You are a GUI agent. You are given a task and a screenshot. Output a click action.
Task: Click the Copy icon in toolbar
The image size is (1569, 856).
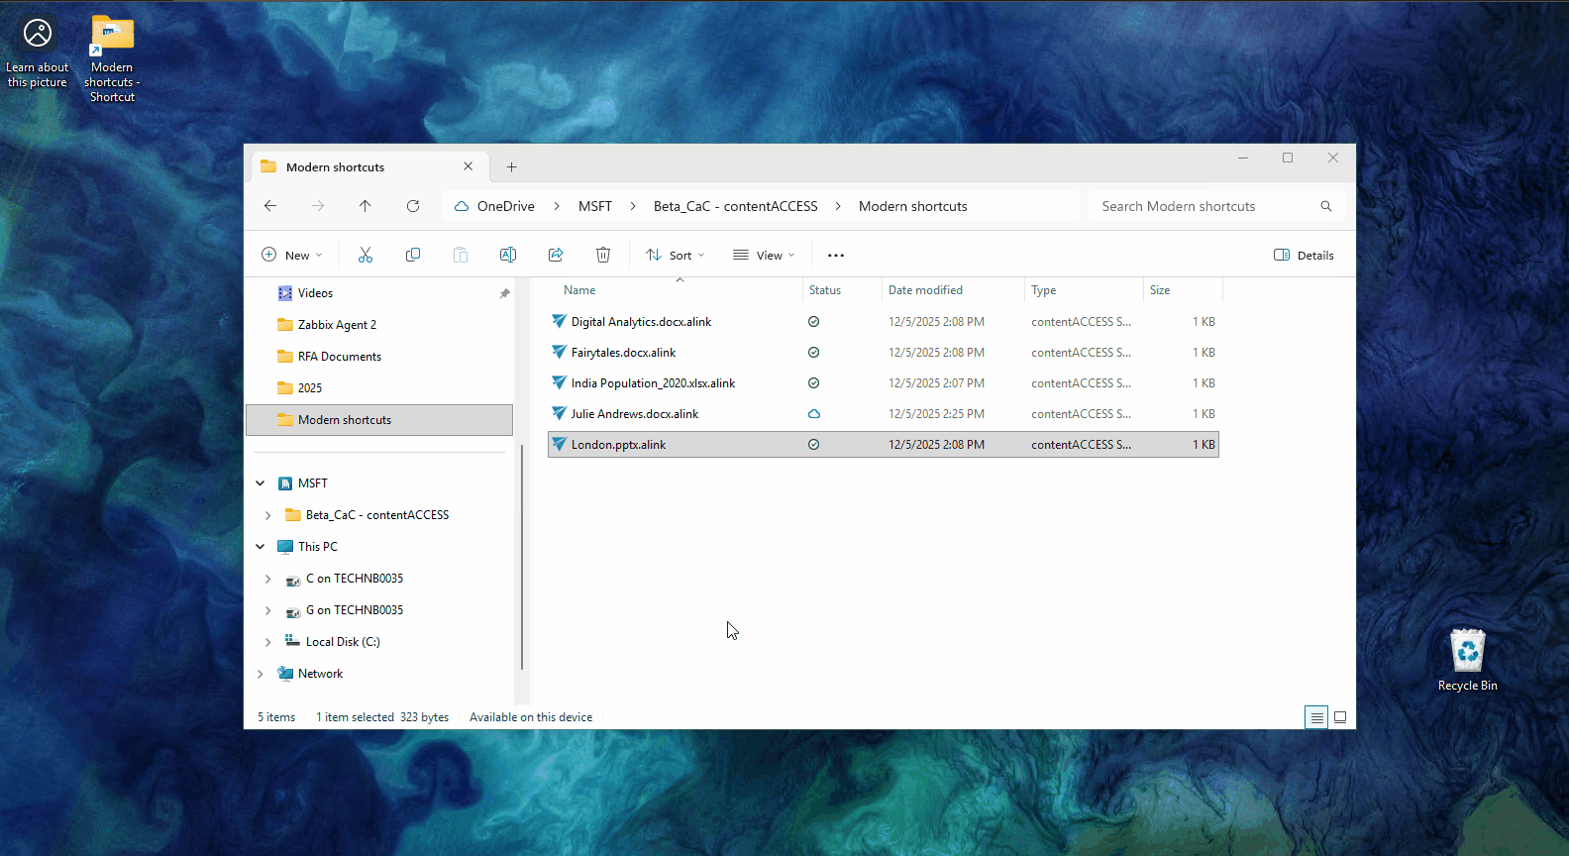point(413,255)
